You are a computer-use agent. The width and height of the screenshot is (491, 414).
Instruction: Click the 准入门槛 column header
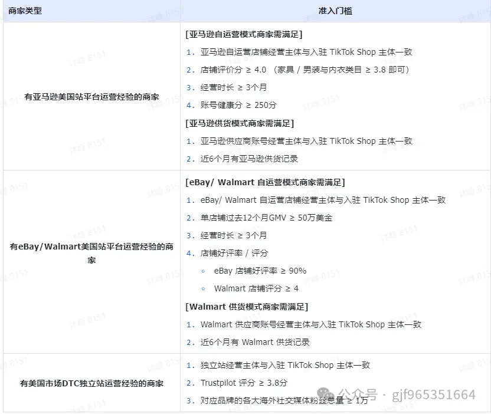click(x=335, y=11)
